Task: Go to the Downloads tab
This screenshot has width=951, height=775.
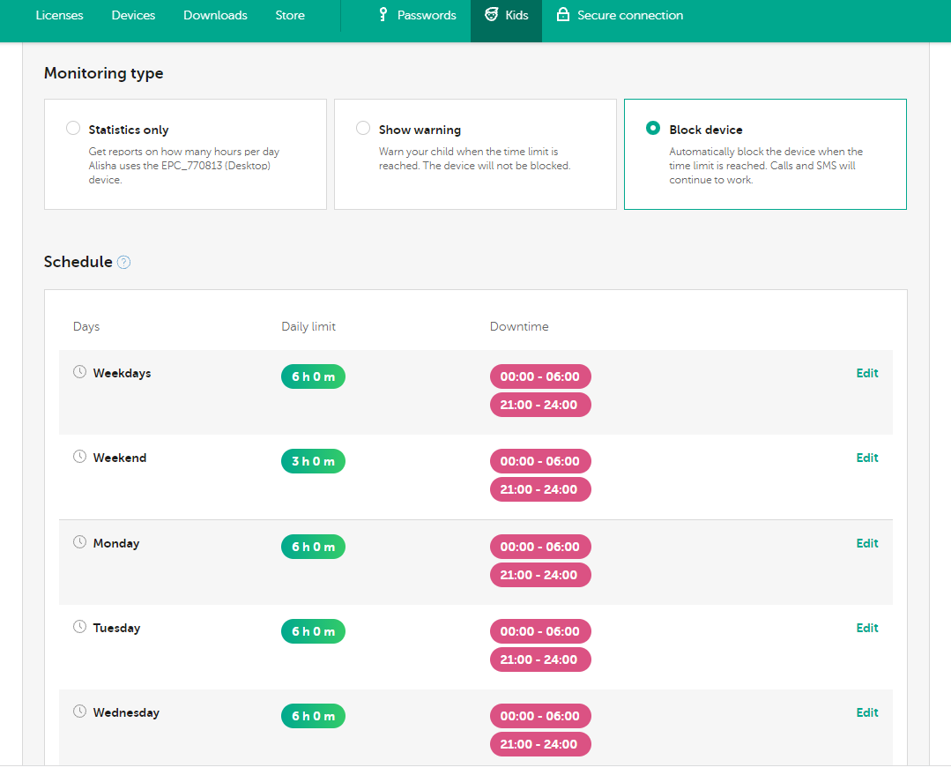Action: pyautogui.click(x=215, y=15)
